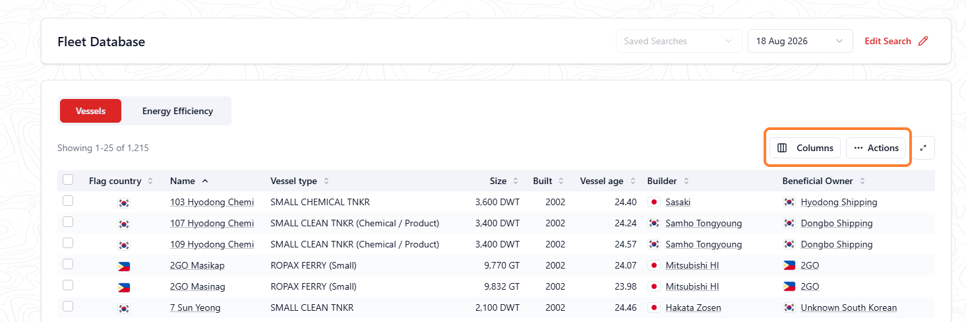Click the 9,770 GT size cell
Screen dimensions: 966x322
click(x=502, y=265)
